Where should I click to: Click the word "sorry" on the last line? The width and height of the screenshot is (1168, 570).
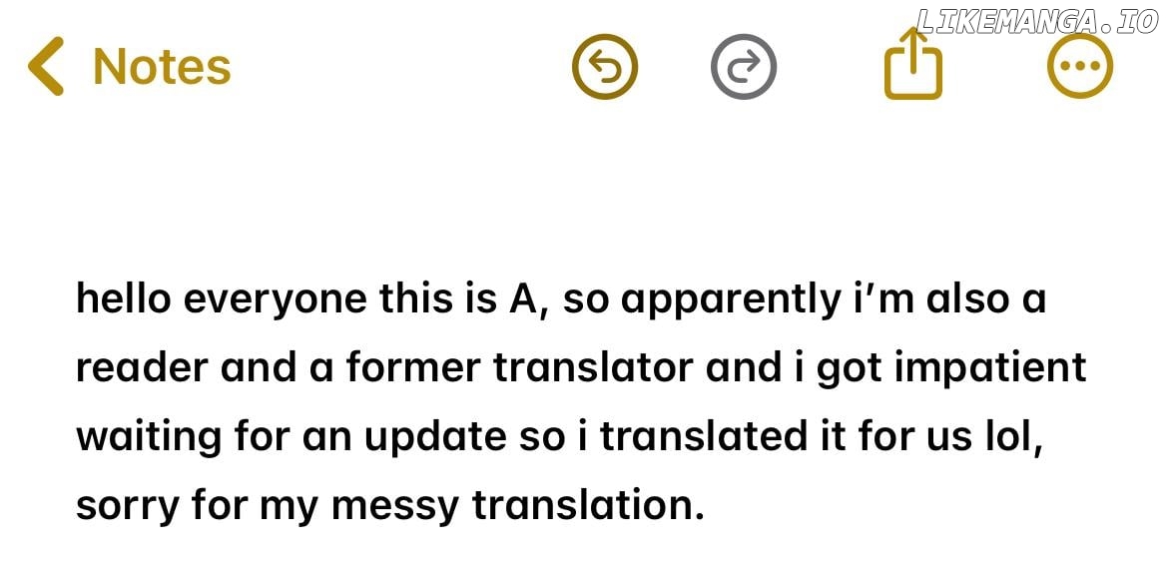[124, 506]
